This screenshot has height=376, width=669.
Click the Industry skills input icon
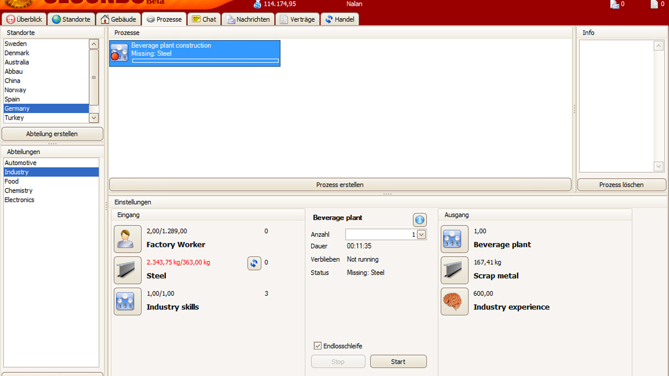[x=128, y=301]
